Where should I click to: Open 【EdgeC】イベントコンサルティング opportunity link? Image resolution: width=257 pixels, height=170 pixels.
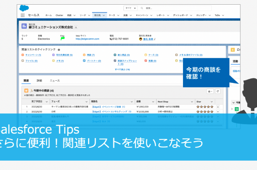click(x=112, y=112)
